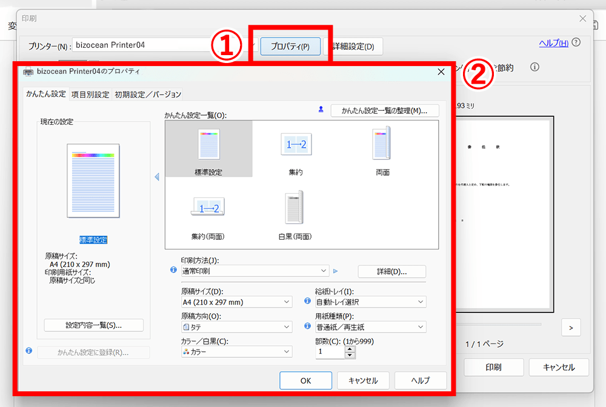Click かんたん設定一覧の整理(M)... button
This screenshot has height=407, width=606.
coord(385,111)
